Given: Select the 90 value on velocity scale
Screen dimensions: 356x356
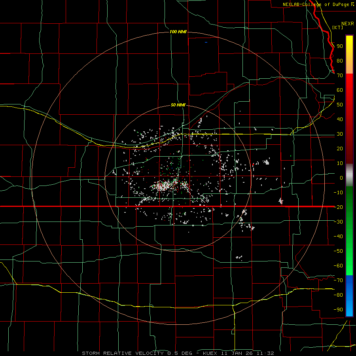Looking at the screenshot, I should tap(340, 46).
